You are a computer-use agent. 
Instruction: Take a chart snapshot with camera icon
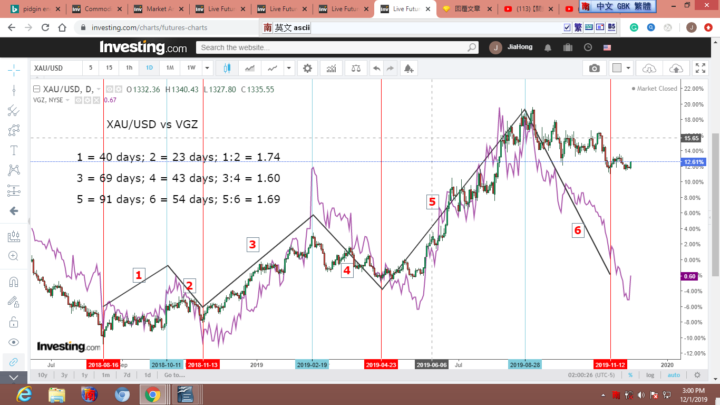(594, 68)
